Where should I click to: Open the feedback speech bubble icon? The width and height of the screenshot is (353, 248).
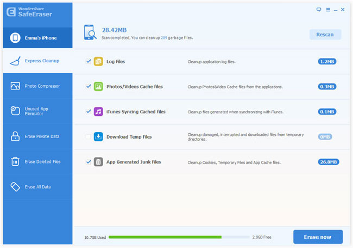(x=319, y=10)
